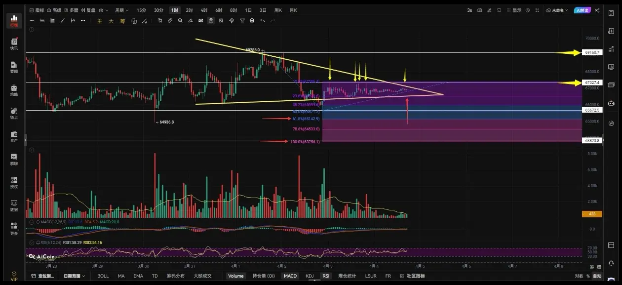This screenshot has height=285, width=622.
Task: Click the VIP icon at sidebar bottom
Action: 14,275
